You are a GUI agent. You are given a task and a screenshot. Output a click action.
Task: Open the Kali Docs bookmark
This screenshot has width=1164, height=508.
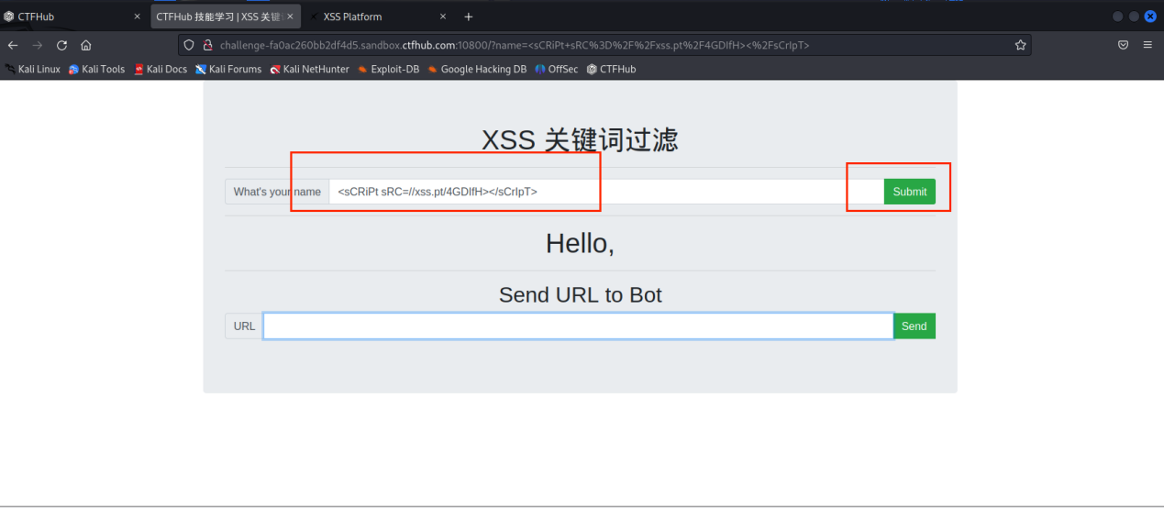pyautogui.click(x=161, y=69)
